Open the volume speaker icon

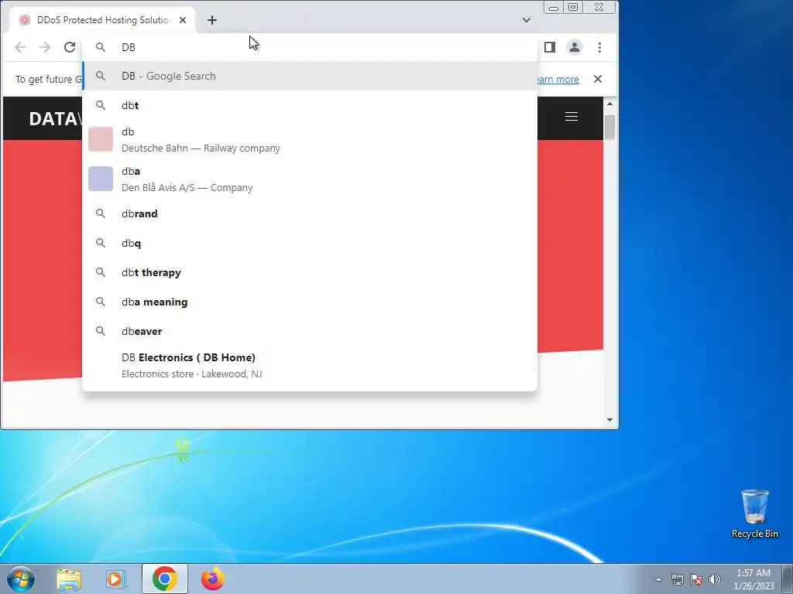[x=715, y=579]
